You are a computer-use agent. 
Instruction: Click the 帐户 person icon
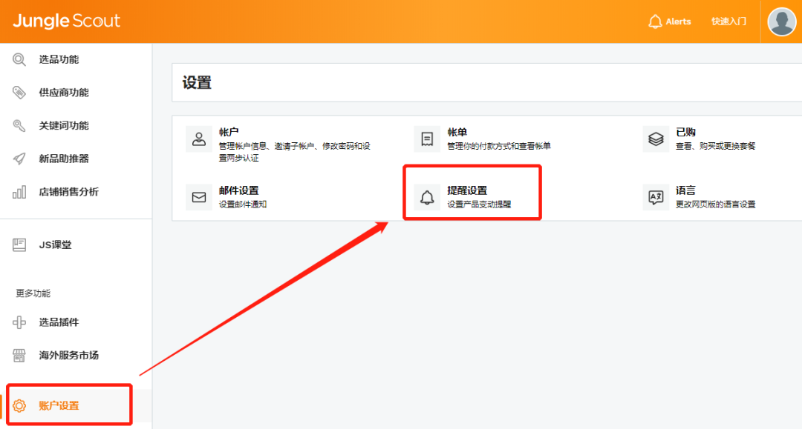click(199, 139)
